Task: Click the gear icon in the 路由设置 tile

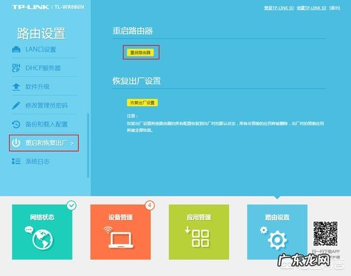Action: (x=277, y=240)
